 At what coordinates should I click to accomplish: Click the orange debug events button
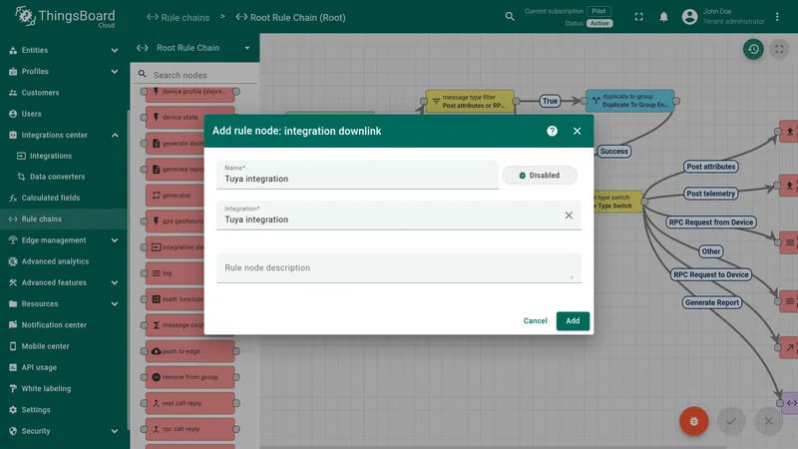coord(693,421)
